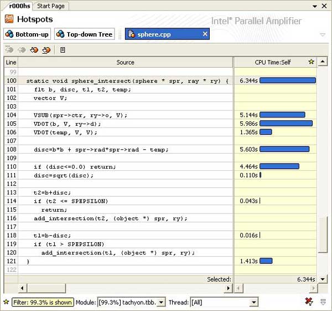The image size is (332, 311).
Task: Expand the view options triangle near title
Action: (x=323, y=34)
